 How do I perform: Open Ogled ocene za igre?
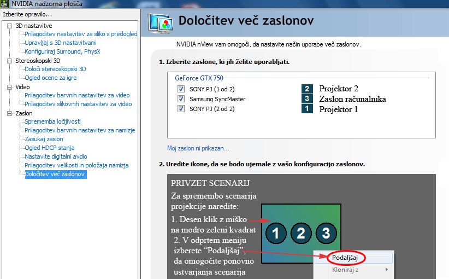pyautogui.click(x=51, y=78)
